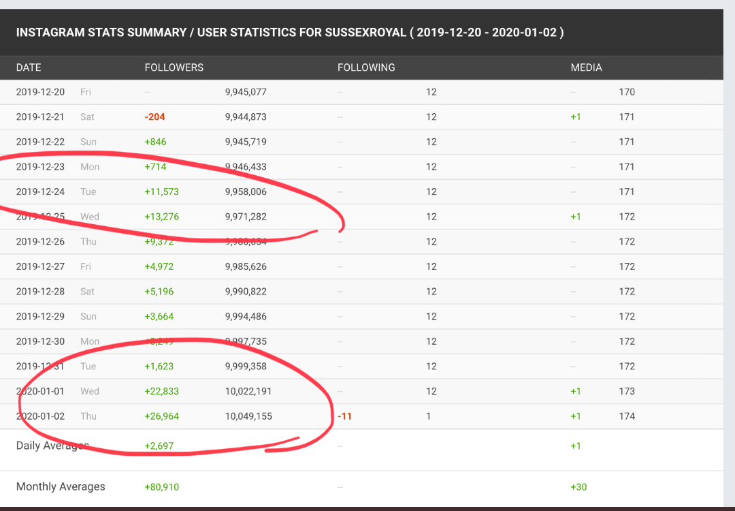Click the +13,276 follower gain value
The width and height of the screenshot is (735, 511).
click(162, 217)
